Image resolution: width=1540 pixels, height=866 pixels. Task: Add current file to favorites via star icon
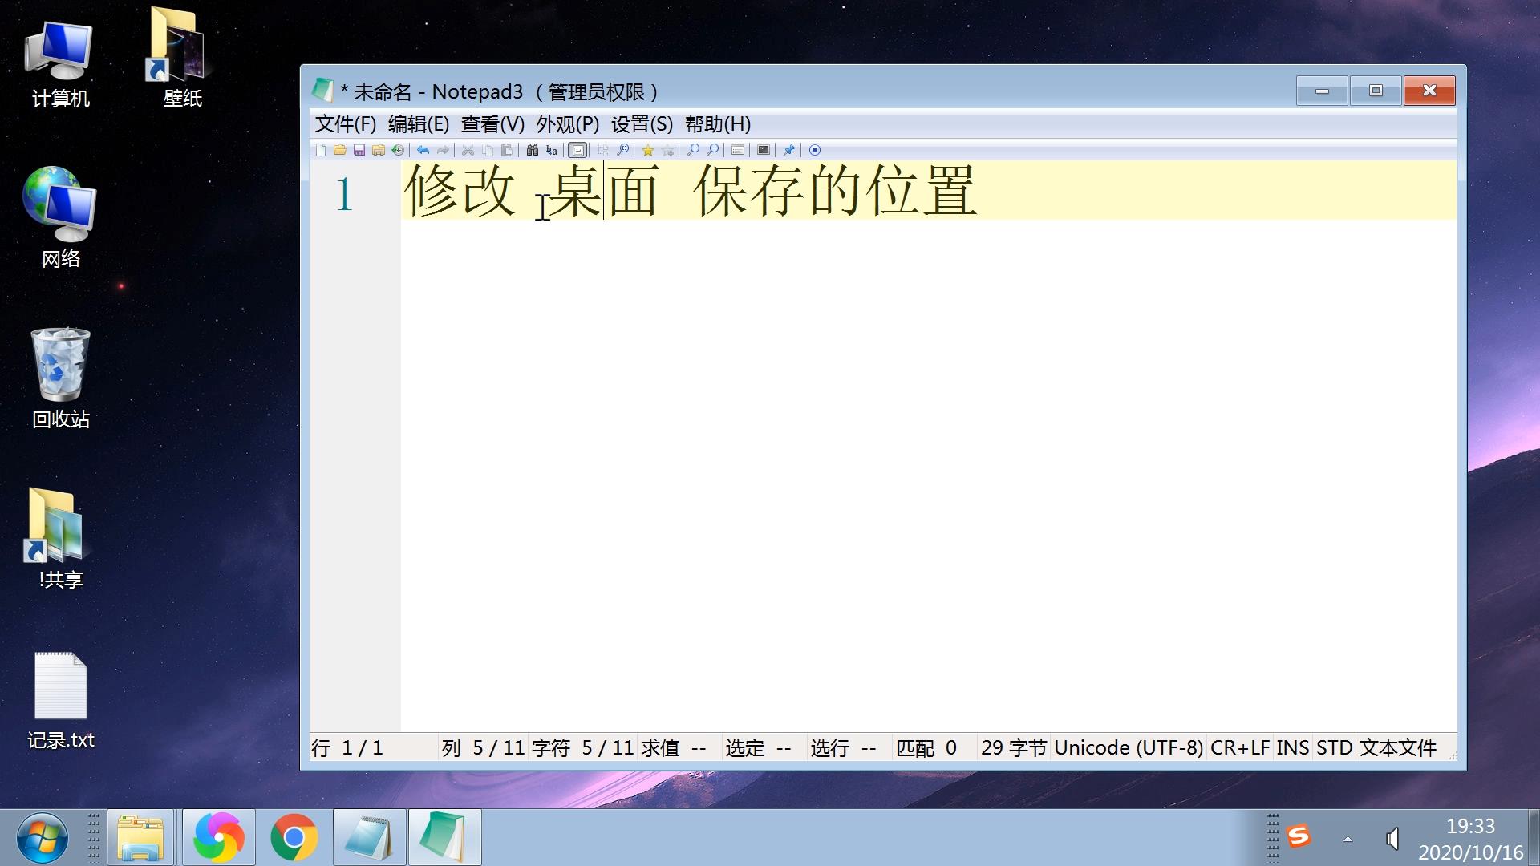(x=647, y=150)
